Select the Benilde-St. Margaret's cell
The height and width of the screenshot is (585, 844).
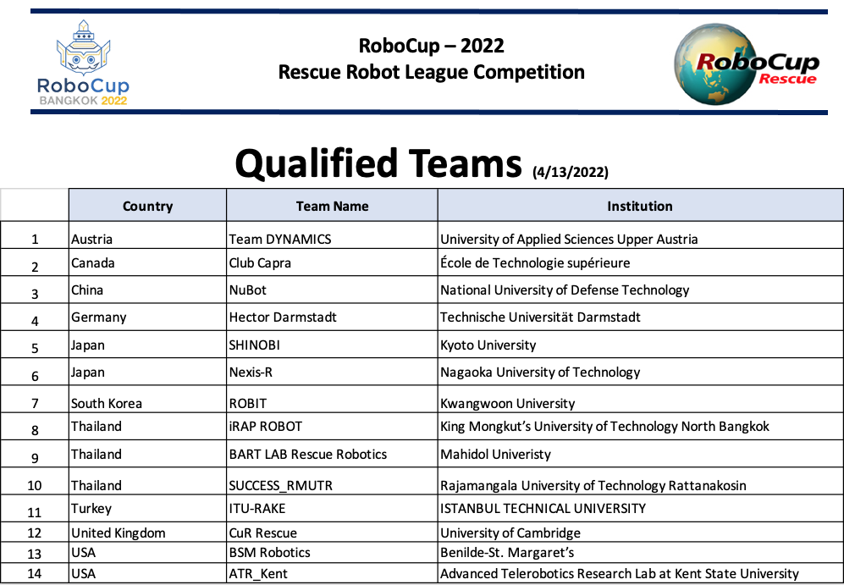(x=640, y=553)
